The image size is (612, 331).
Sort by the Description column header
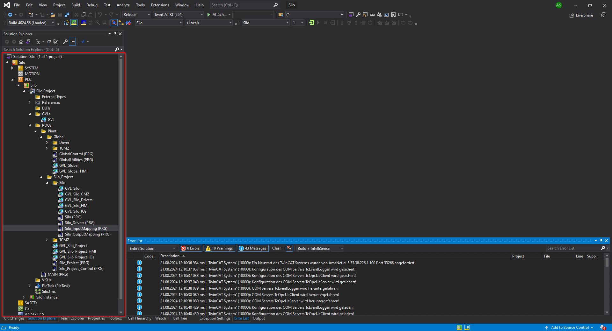coord(170,256)
